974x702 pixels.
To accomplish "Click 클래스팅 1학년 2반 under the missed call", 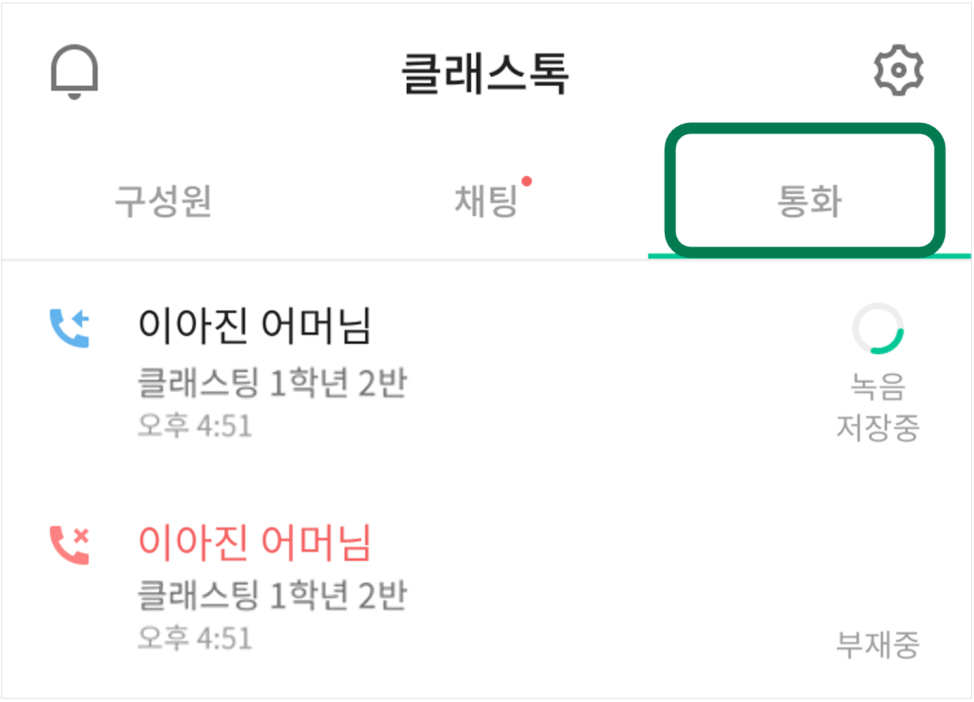I will tap(272, 595).
